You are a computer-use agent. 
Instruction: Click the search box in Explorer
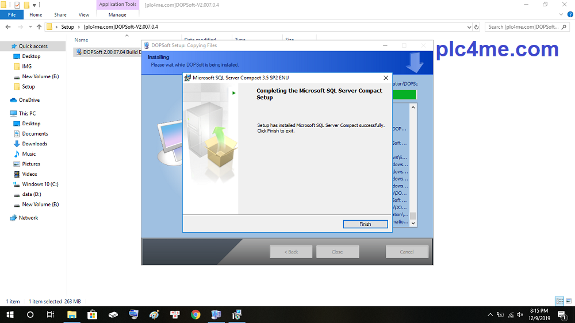523,26
